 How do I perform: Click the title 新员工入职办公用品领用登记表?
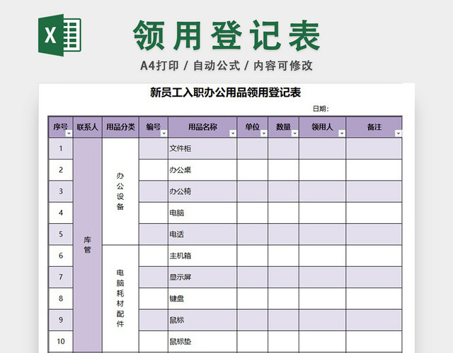pyautogui.click(x=225, y=92)
